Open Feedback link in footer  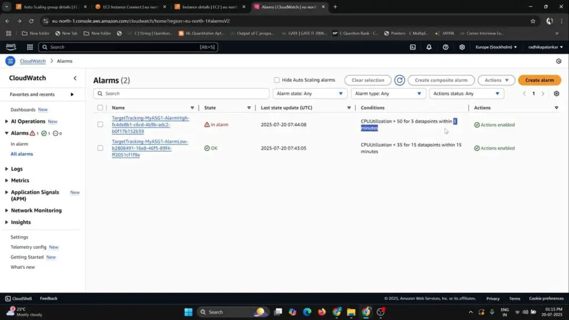[x=49, y=298]
